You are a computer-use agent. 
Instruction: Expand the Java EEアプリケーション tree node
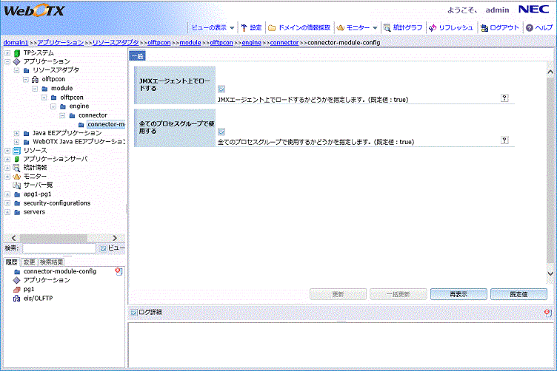tap(17, 133)
